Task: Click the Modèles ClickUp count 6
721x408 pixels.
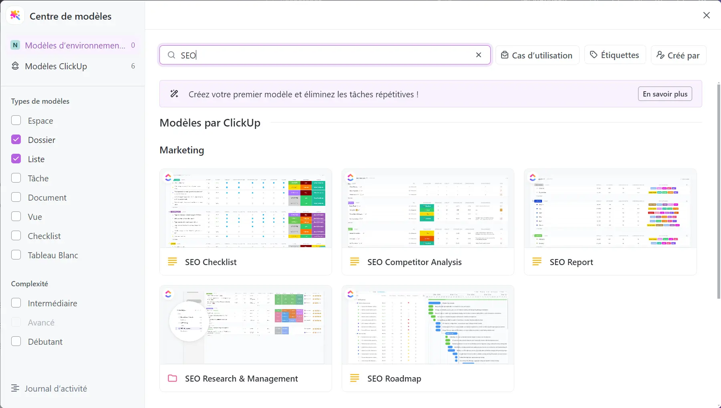Action: pos(133,66)
